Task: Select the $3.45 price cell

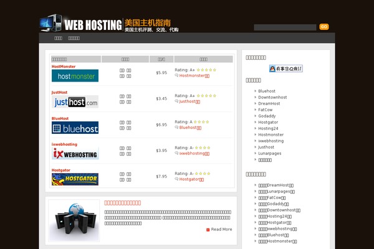Action: 161,98
